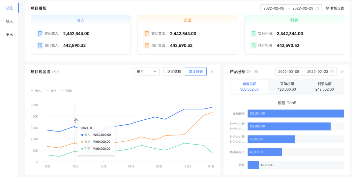This screenshot has width=352, height=177.
Task: Toggle the 流入 legend series
Action: coord(36,91)
